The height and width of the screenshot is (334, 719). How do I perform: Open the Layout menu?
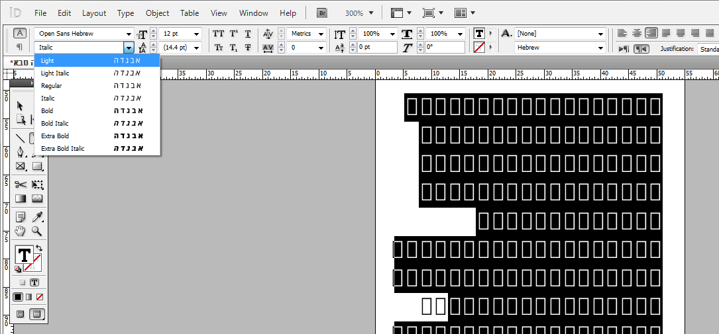(94, 13)
